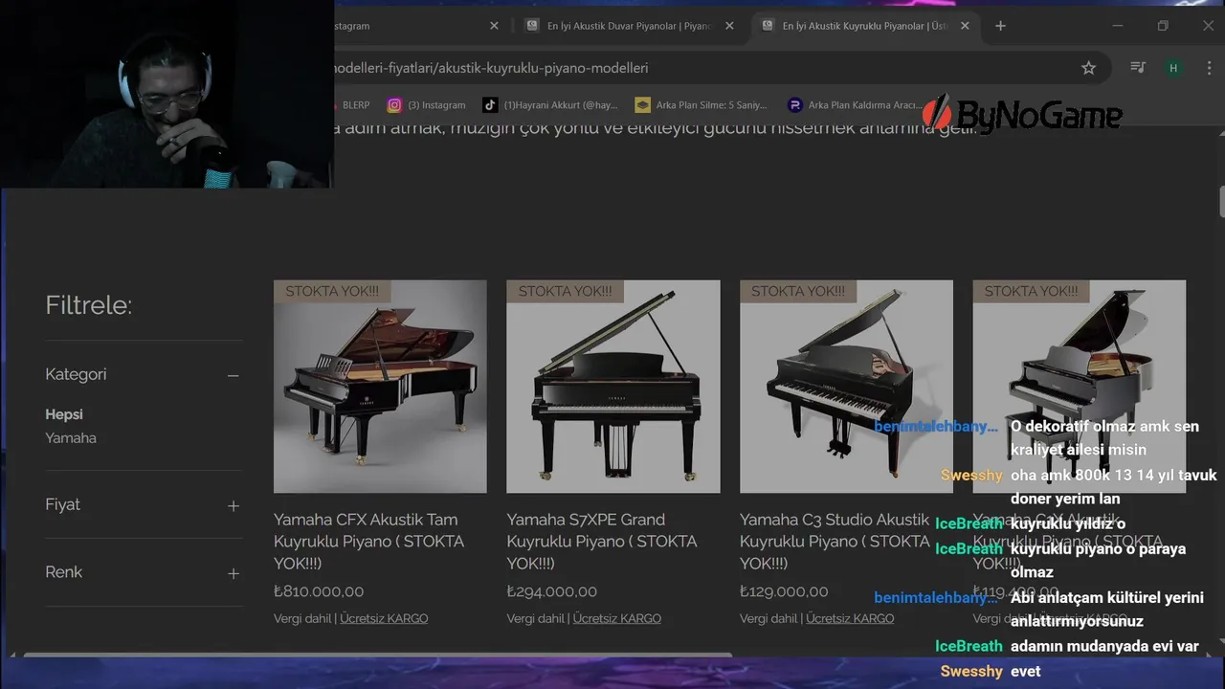Select the Hepsi category filter
The image size is (1225, 689).
pos(64,414)
